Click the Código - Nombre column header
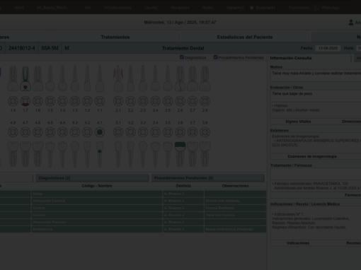This screenshot has height=270, width=361. [97, 186]
